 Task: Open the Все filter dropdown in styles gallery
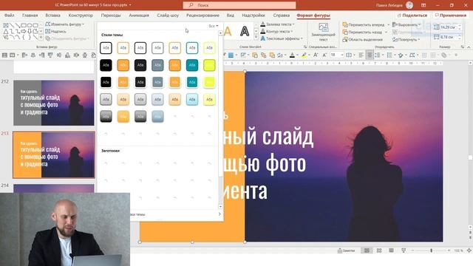click(214, 26)
